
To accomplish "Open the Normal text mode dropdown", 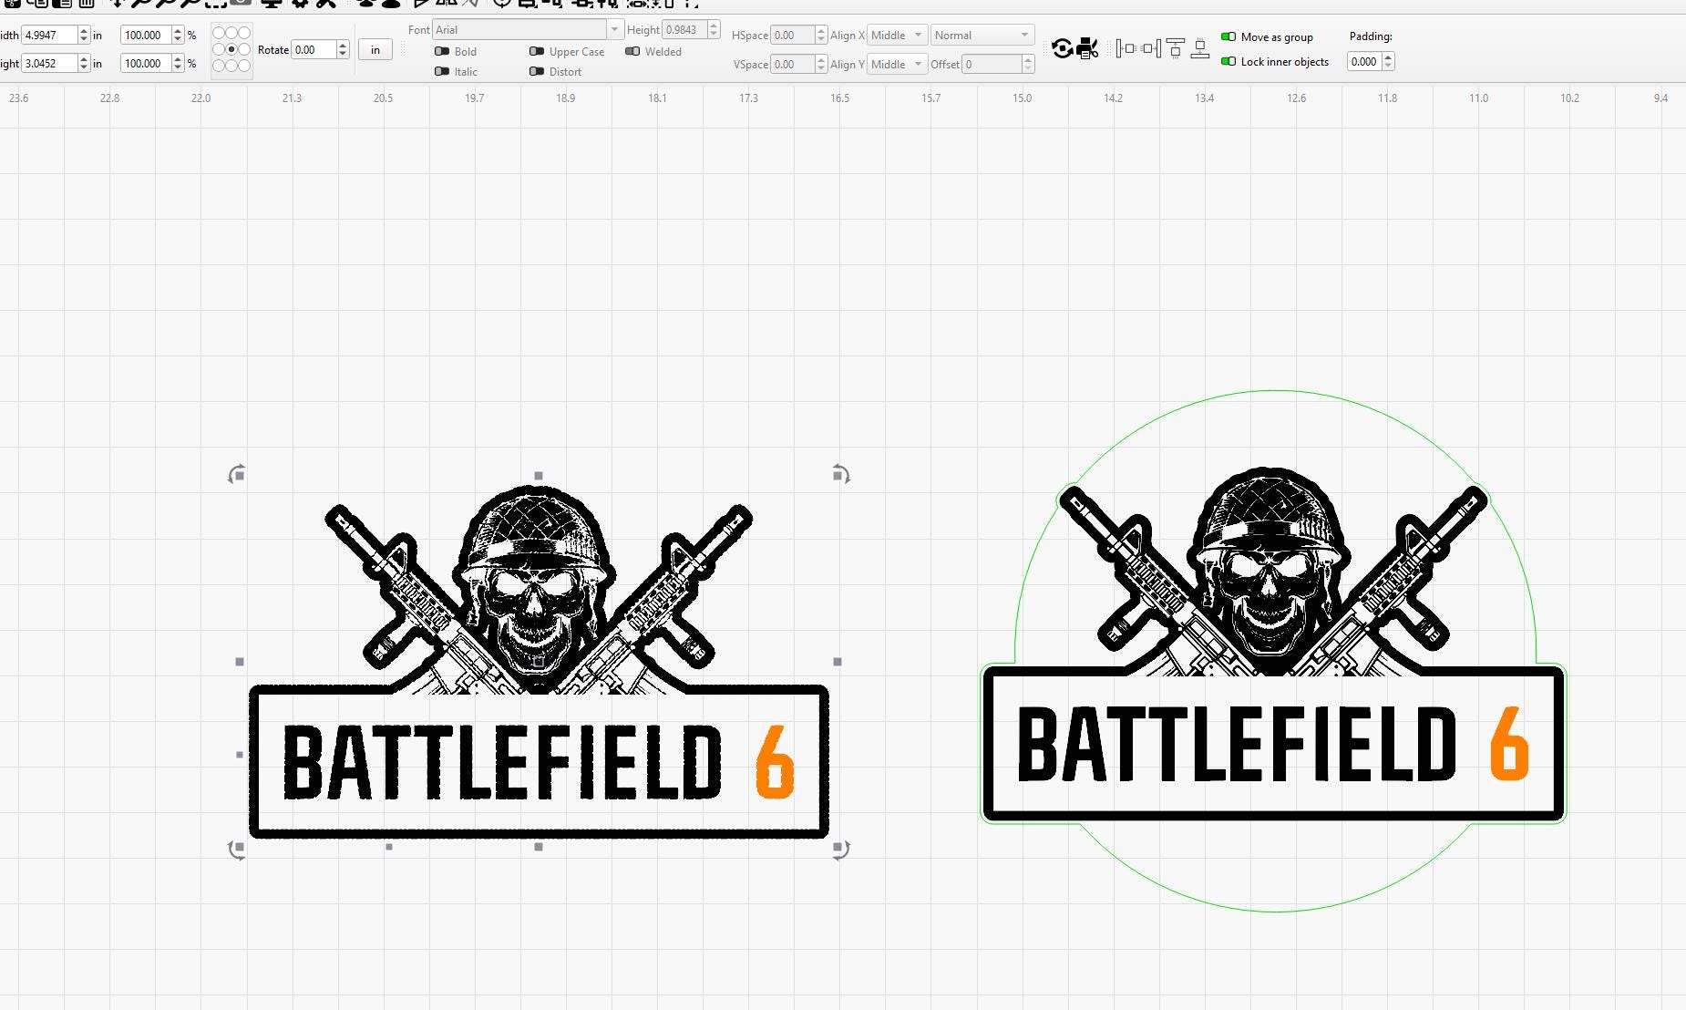I will [x=982, y=35].
